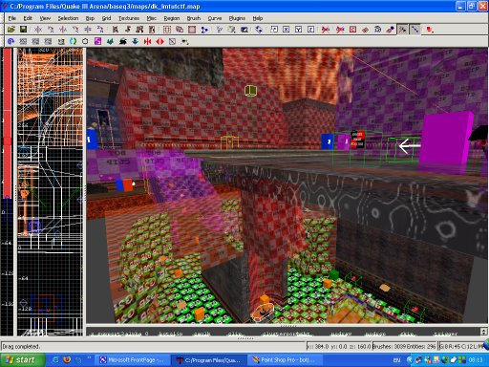
Task: Click the red outward arrows icon
Action: [x=159, y=41]
